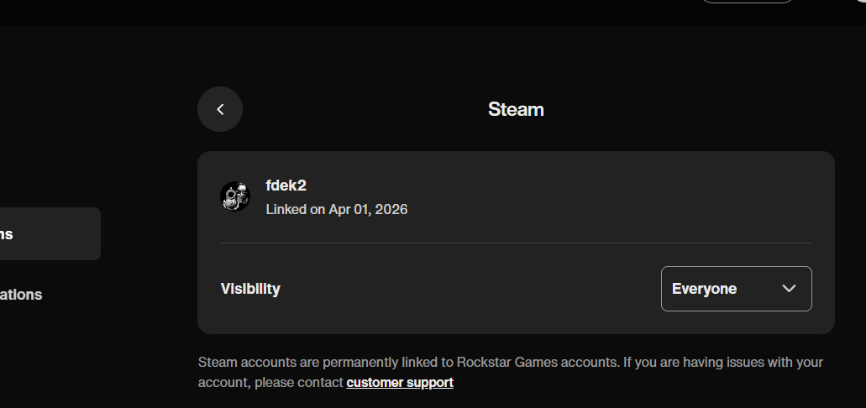The height and width of the screenshot is (408, 866).
Task: Click the fdek2 Steam profile avatar
Action: coord(234,196)
